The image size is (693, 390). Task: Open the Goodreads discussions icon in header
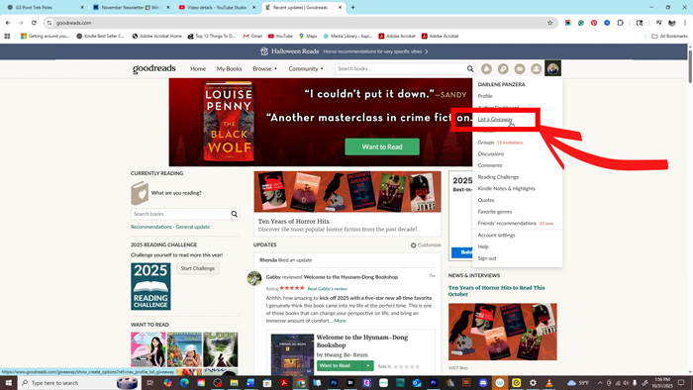[503, 69]
